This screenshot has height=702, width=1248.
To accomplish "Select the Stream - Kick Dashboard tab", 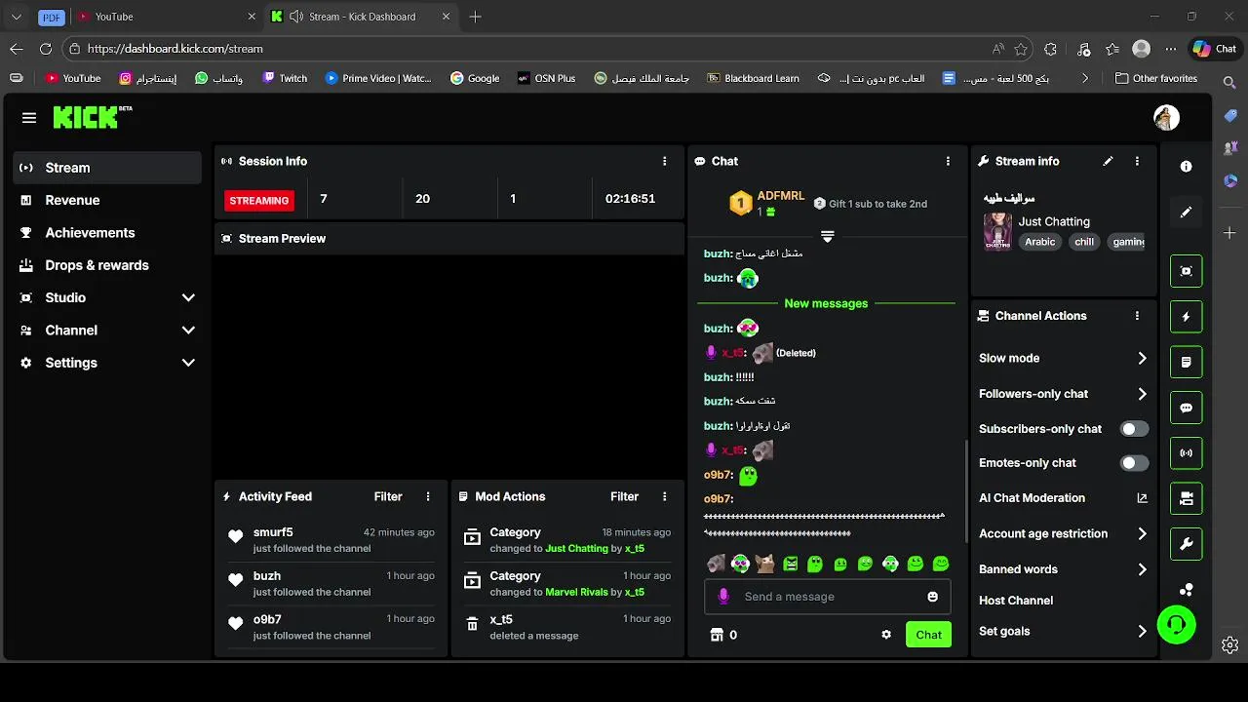I will coord(362,17).
